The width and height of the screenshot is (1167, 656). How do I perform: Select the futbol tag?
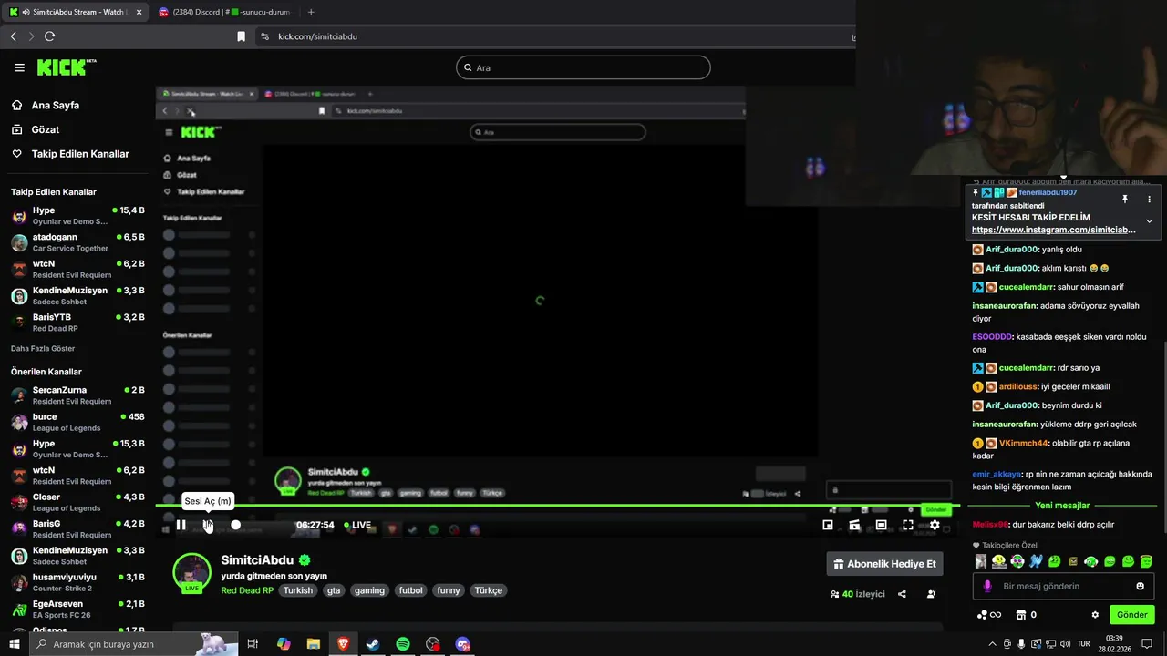click(x=411, y=590)
